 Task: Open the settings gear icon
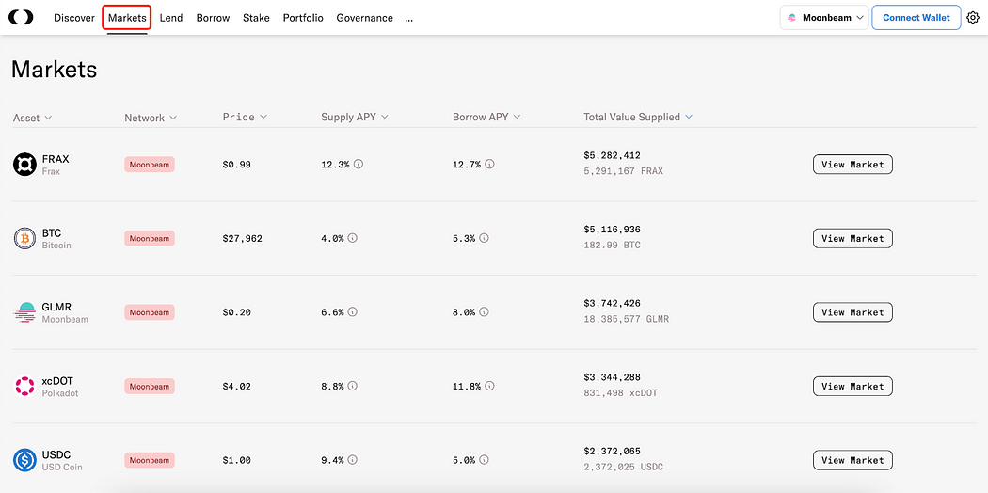(x=973, y=18)
